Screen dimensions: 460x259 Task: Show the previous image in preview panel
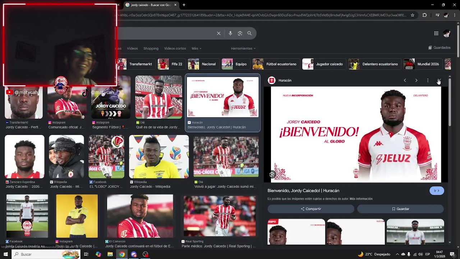[x=405, y=80]
